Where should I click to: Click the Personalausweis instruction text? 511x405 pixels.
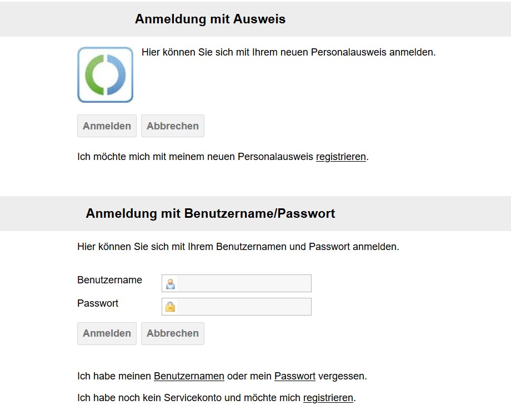289,52
